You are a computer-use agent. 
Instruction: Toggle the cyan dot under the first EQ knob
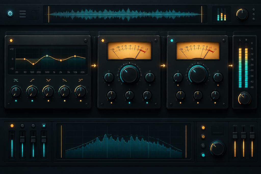click(x=16, y=101)
